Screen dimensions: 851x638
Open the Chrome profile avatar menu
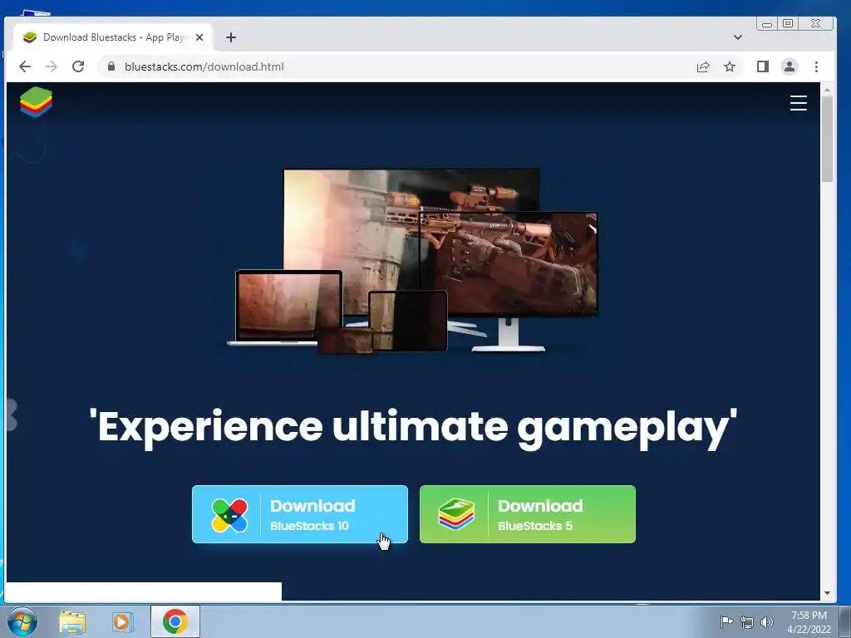click(790, 66)
